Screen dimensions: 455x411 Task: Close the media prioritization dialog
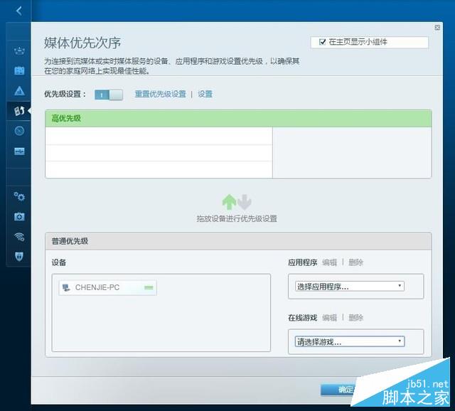437,28
